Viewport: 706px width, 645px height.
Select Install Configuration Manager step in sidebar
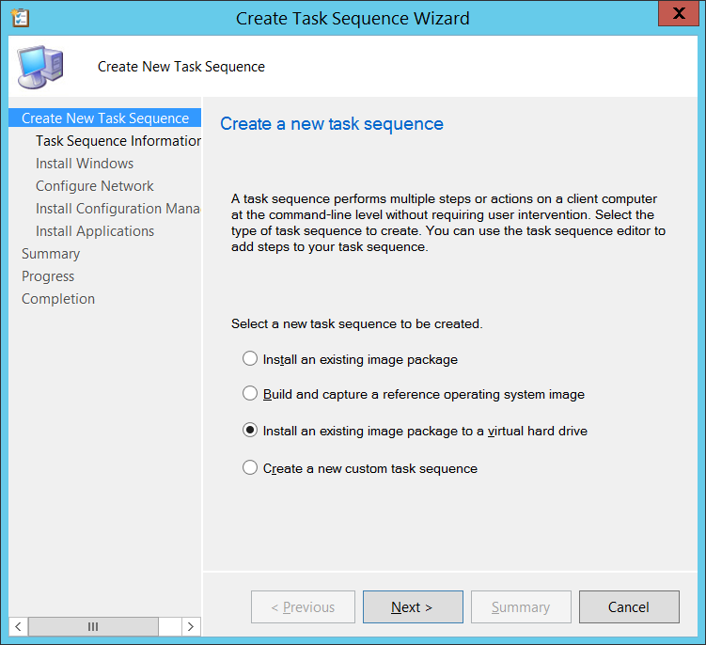tap(118, 209)
